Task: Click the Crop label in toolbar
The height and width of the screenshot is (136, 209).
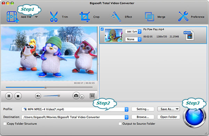Action: point(96,17)
